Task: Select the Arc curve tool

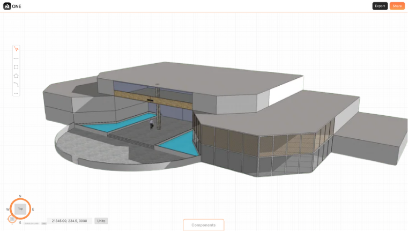Action: click(16, 85)
